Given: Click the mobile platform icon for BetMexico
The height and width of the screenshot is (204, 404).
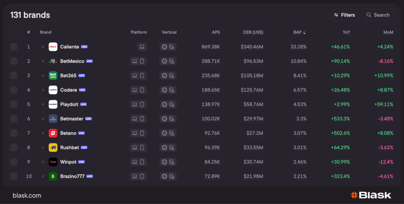Looking at the screenshot, I should click(142, 61).
